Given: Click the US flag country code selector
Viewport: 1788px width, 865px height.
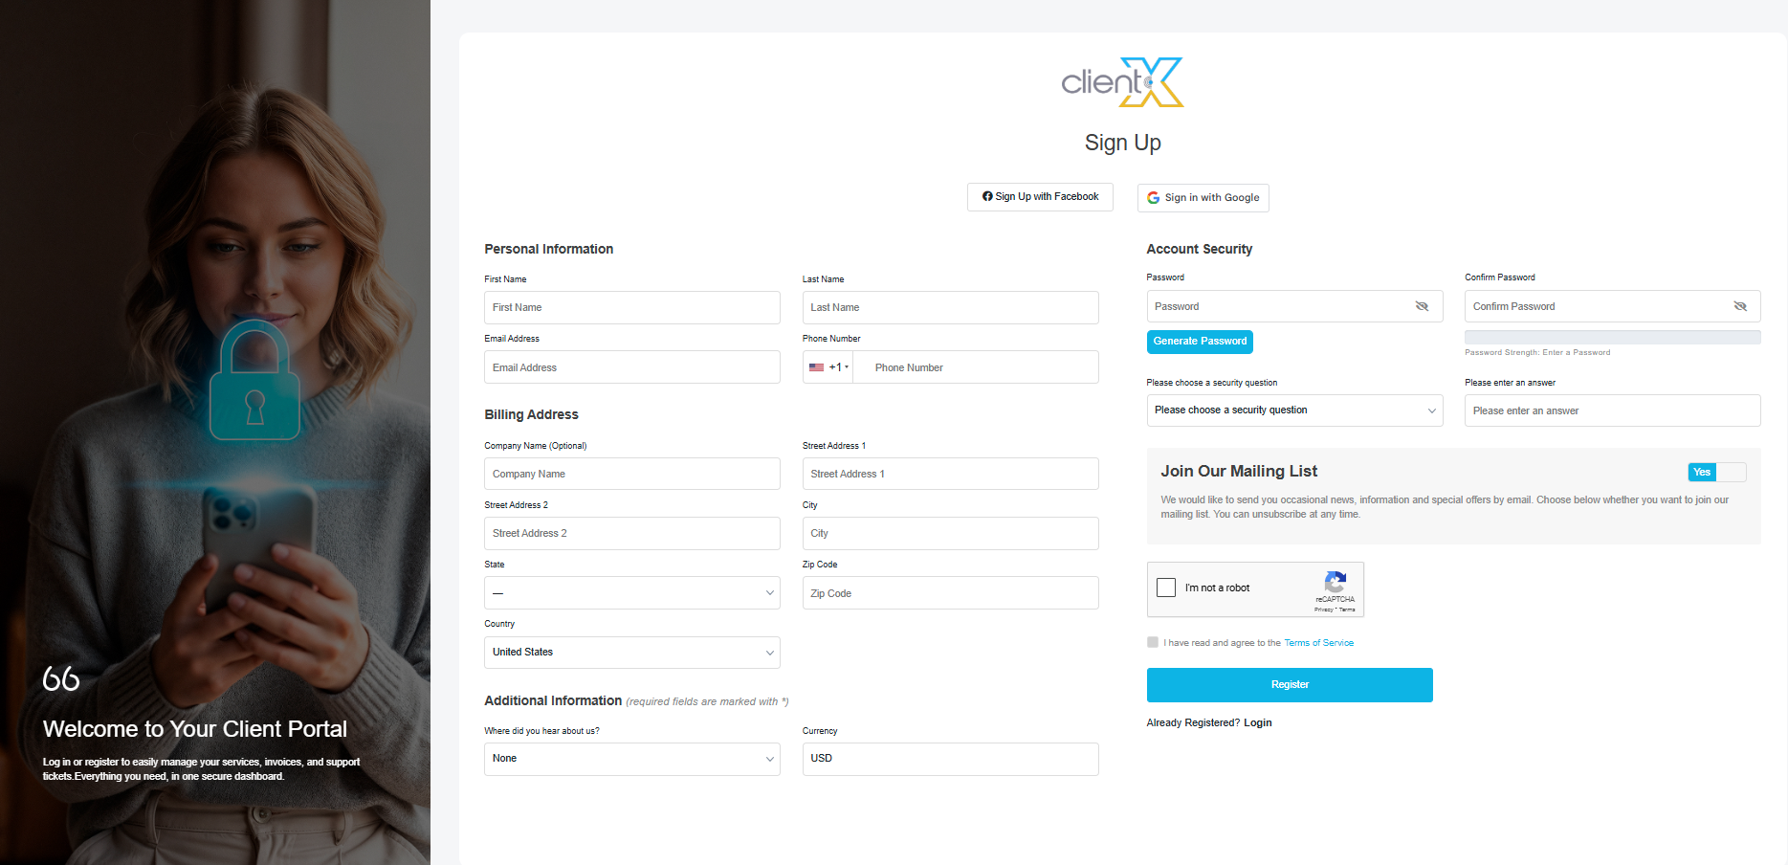Looking at the screenshot, I should pyautogui.click(x=828, y=367).
